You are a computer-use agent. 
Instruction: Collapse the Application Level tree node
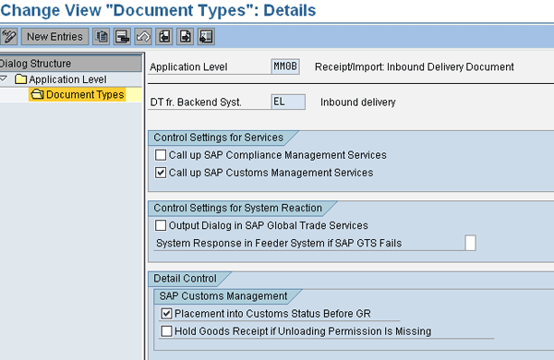point(4,78)
